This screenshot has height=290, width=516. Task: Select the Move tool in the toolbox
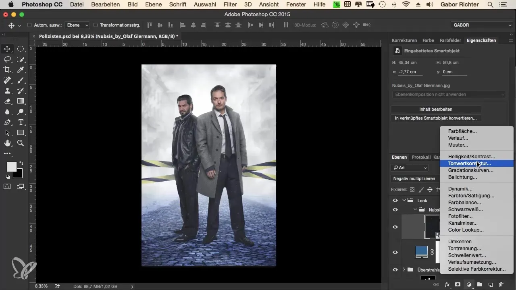(x=7, y=49)
